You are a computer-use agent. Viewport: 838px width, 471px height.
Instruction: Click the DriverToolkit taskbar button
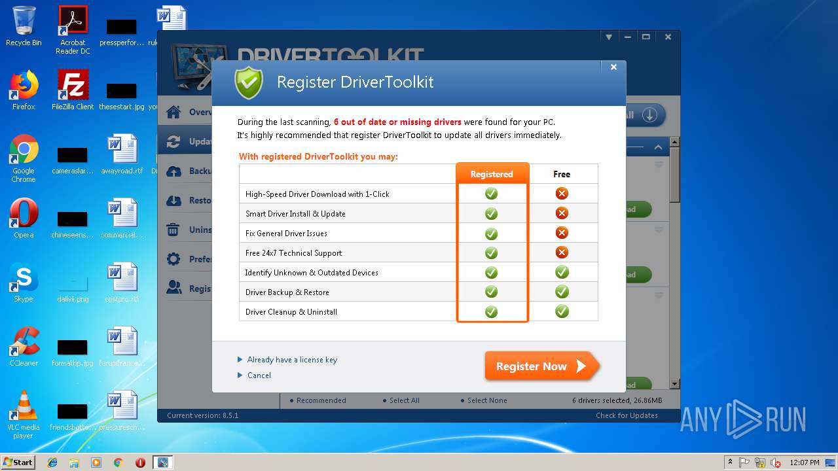pyautogui.click(x=162, y=462)
